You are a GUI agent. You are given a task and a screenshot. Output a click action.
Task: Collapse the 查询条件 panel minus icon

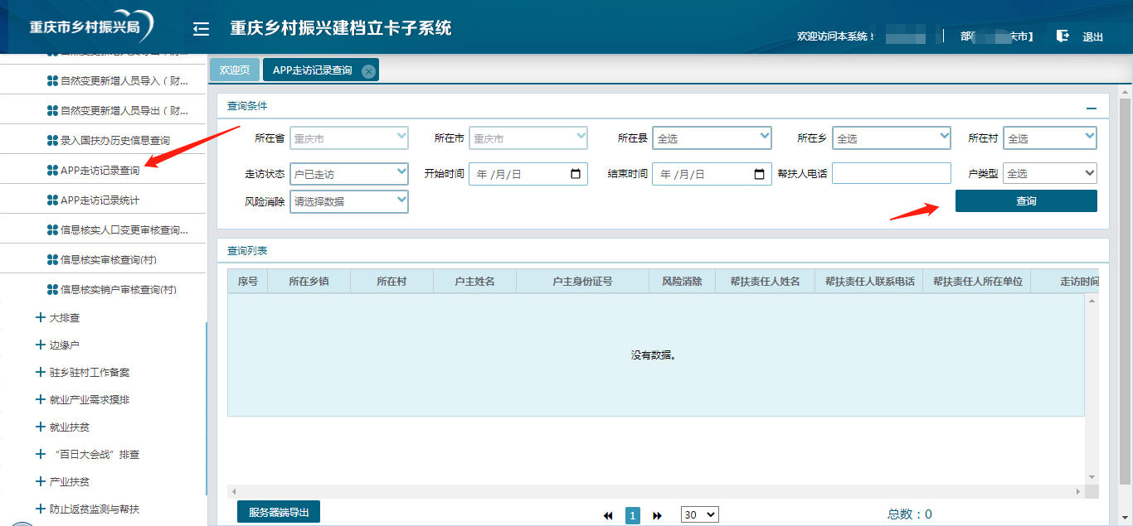[x=1092, y=109]
